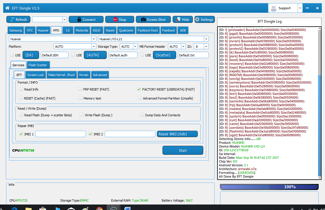This screenshot has width=325, height=210.
Task: Click log scrollbar down arrow
Action: pos(320,178)
